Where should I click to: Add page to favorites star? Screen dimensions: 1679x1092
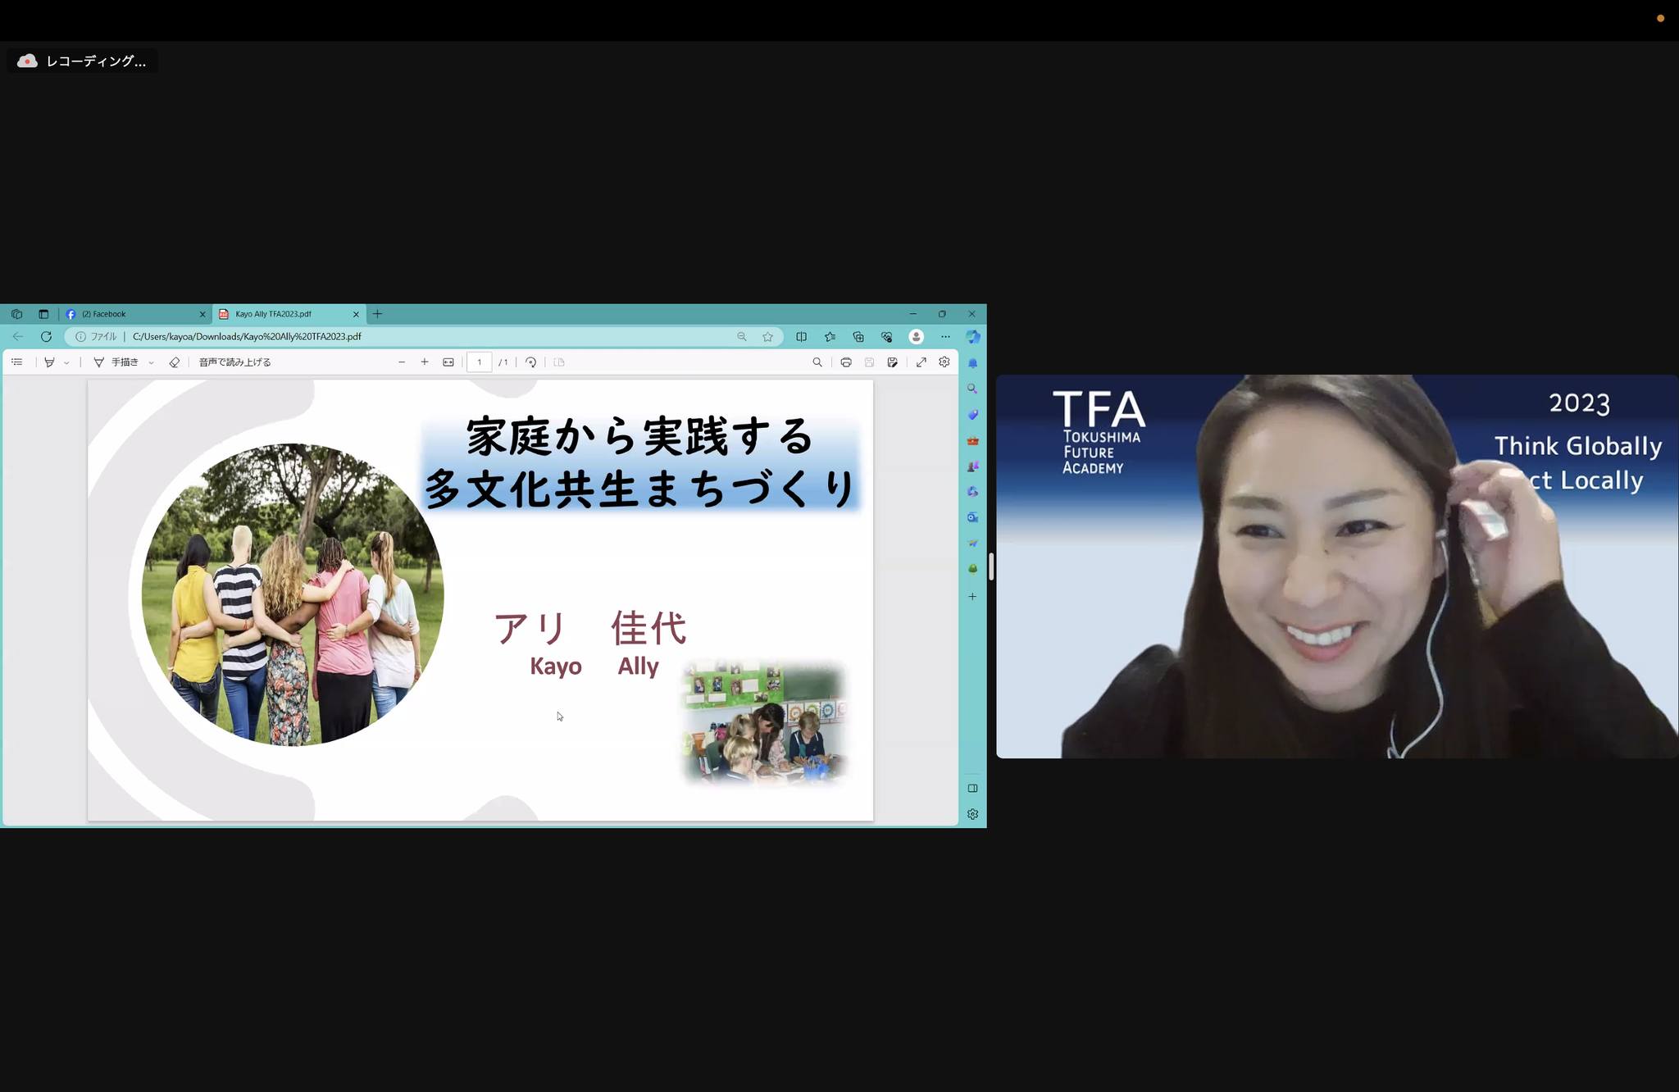[767, 336]
